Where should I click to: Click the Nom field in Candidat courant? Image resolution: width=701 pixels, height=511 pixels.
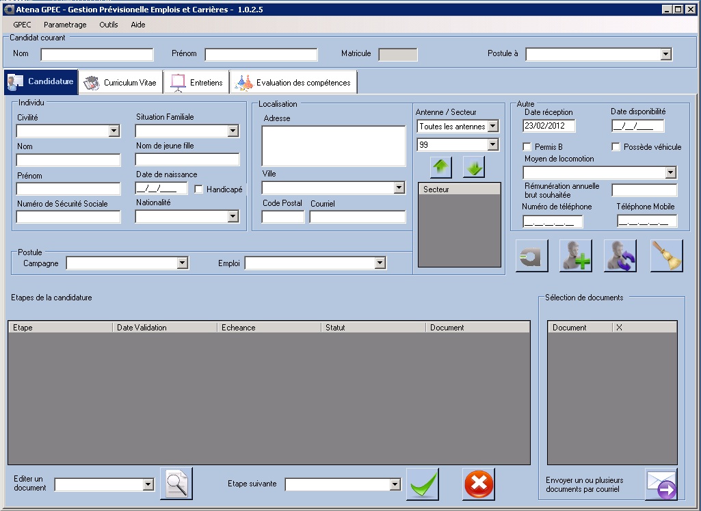coord(97,55)
